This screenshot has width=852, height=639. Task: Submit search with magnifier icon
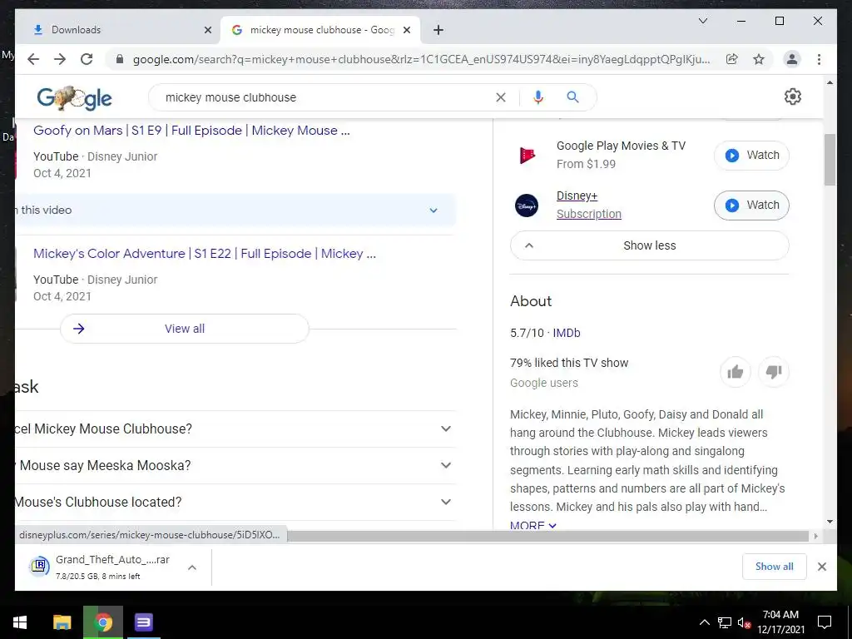tap(572, 97)
